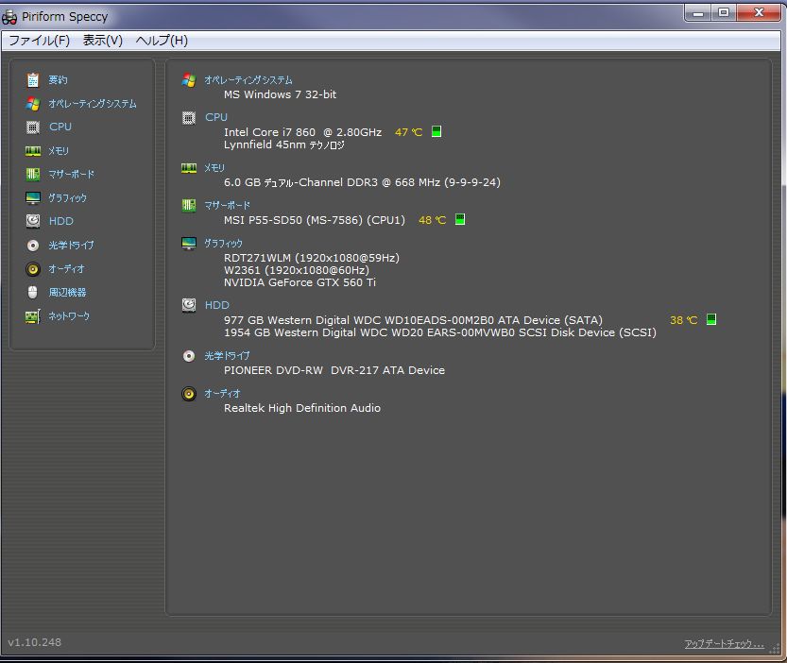Click the green HDD temperature indicator beside 38 ℃
Viewport: 787px width, 663px height.
(x=711, y=319)
